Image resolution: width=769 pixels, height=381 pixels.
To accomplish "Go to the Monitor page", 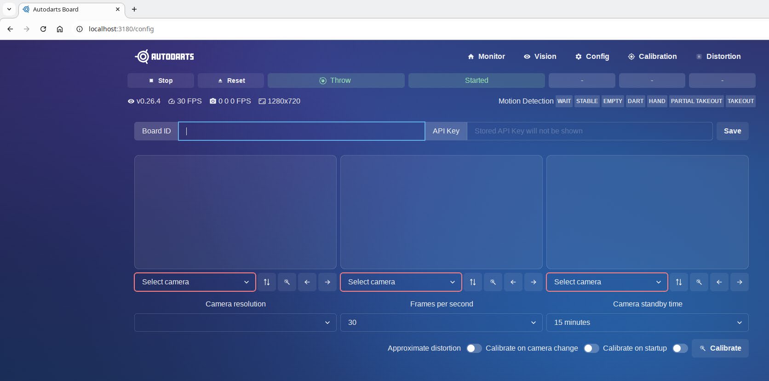I will (486, 57).
